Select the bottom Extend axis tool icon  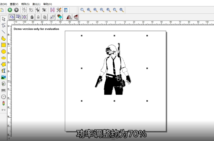coord(3,110)
